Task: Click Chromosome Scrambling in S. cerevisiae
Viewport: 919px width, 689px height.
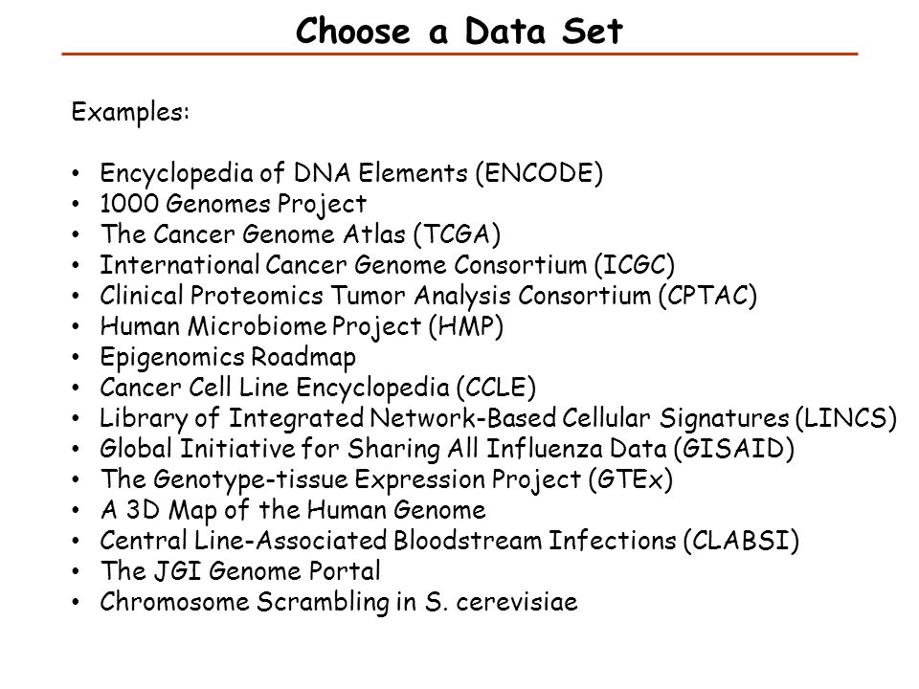Action: (x=339, y=602)
